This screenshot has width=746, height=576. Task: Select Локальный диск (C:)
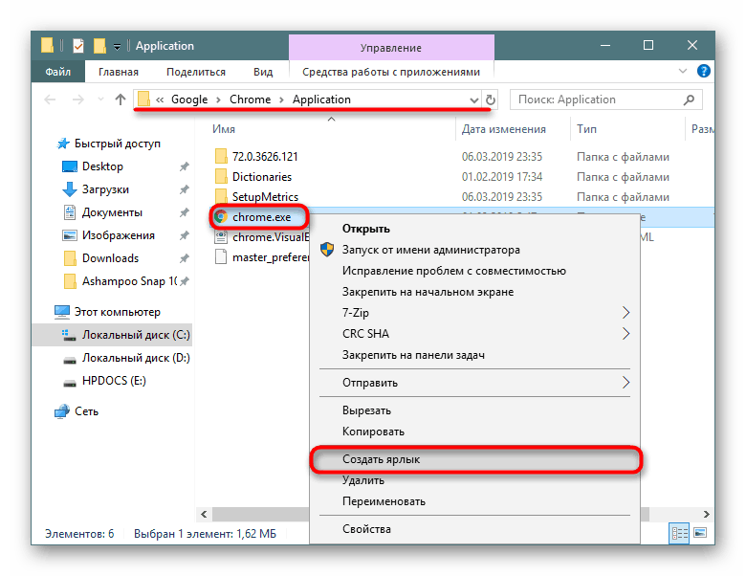click(136, 335)
